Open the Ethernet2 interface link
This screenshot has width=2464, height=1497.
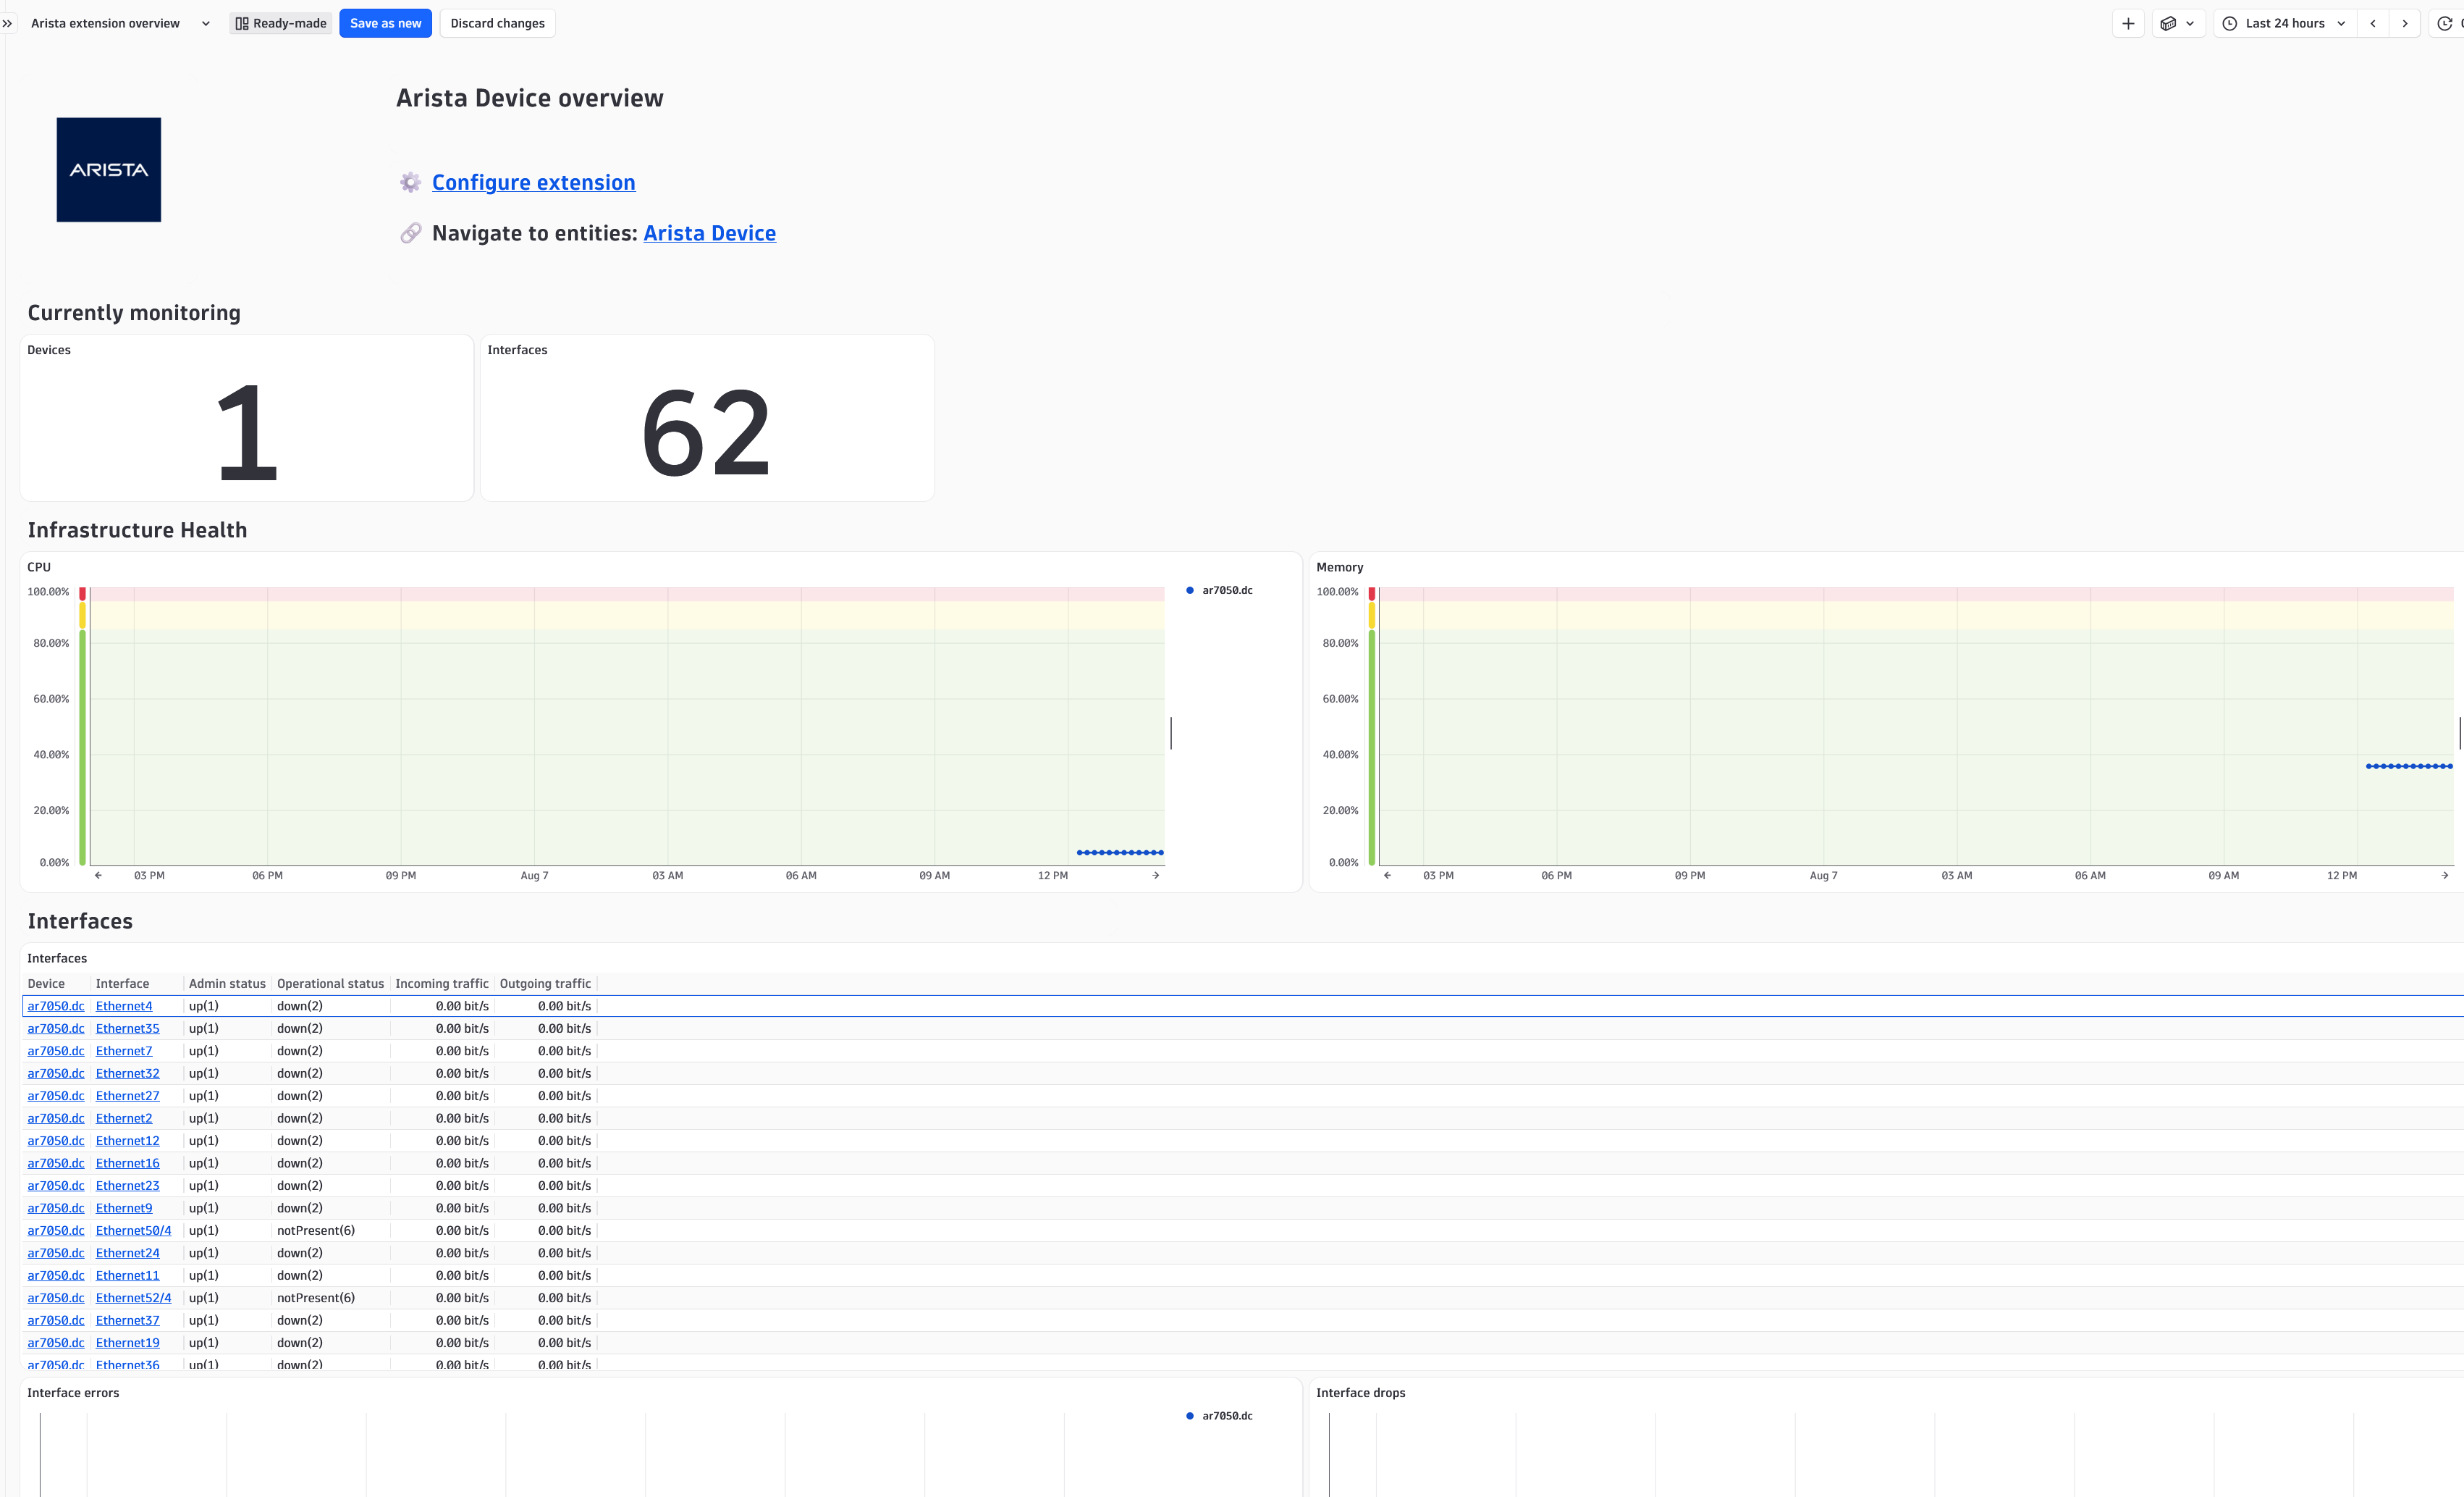[x=124, y=1119]
